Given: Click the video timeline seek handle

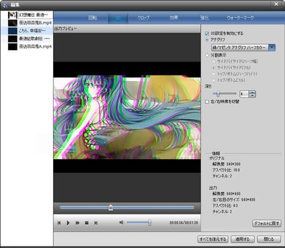Looking at the screenshot, I should [111, 208].
